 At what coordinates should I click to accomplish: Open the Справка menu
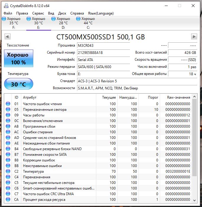point(77,13)
